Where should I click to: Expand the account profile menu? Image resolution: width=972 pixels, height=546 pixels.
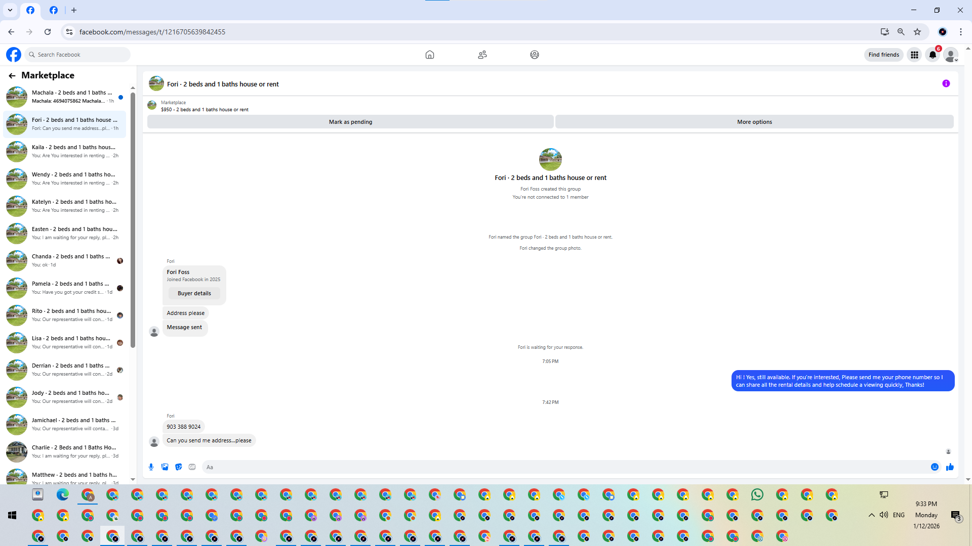(x=951, y=55)
